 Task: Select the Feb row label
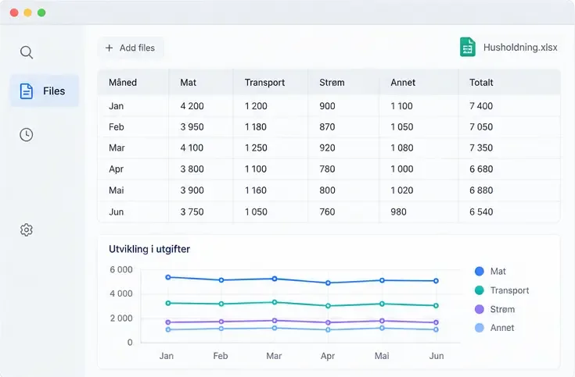coord(117,127)
